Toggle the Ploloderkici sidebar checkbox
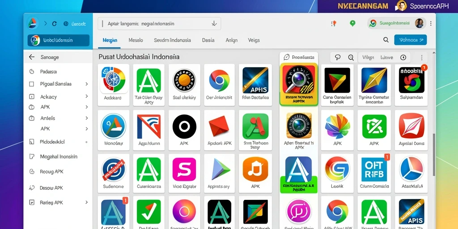 tap(32, 142)
